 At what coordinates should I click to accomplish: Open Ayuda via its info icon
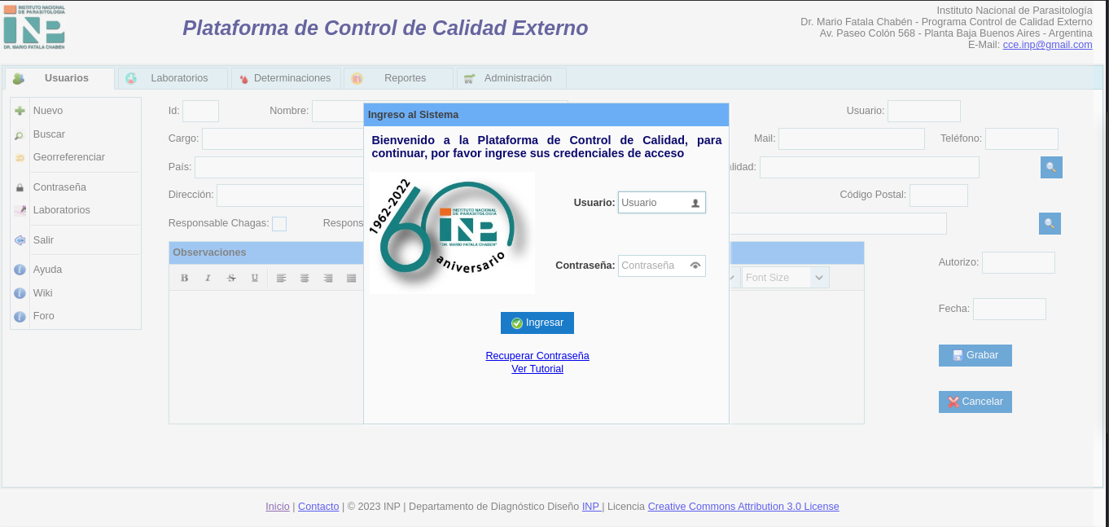pyautogui.click(x=20, y=270)
